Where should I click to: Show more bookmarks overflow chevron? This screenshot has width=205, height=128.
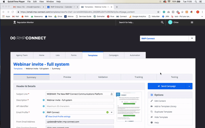(x=202, y=16)
